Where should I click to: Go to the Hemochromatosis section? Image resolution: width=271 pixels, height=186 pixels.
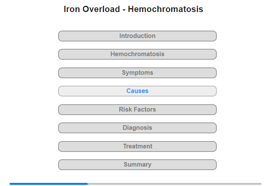coord(137,54)
